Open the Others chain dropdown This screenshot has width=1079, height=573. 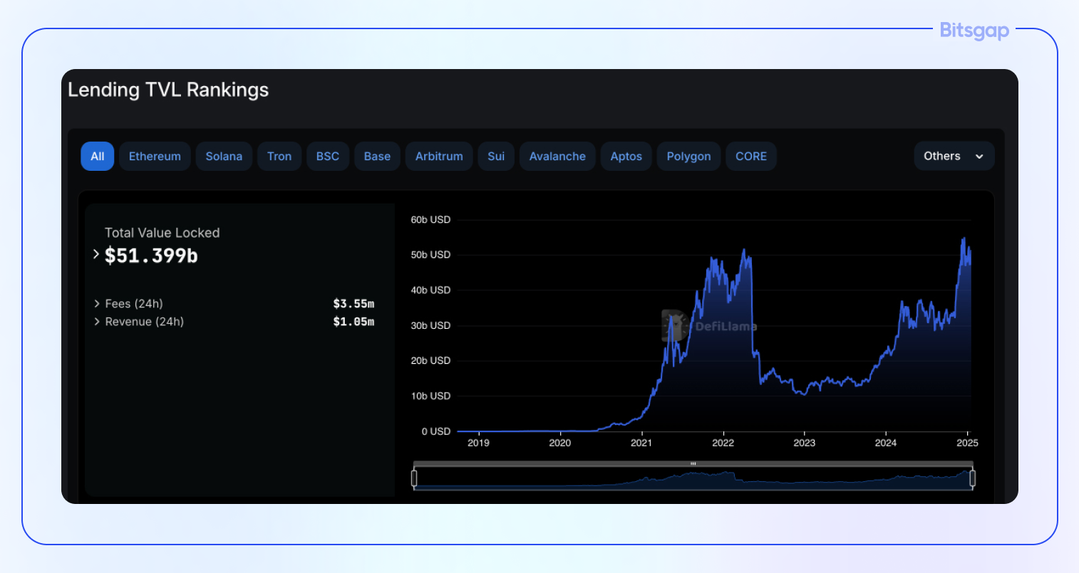[954, 157]
